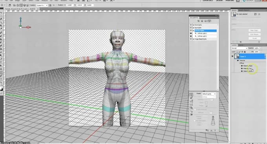Toggle lock position icon in Layers
This screenshot has width=267, height=144.
click(242, 52)
